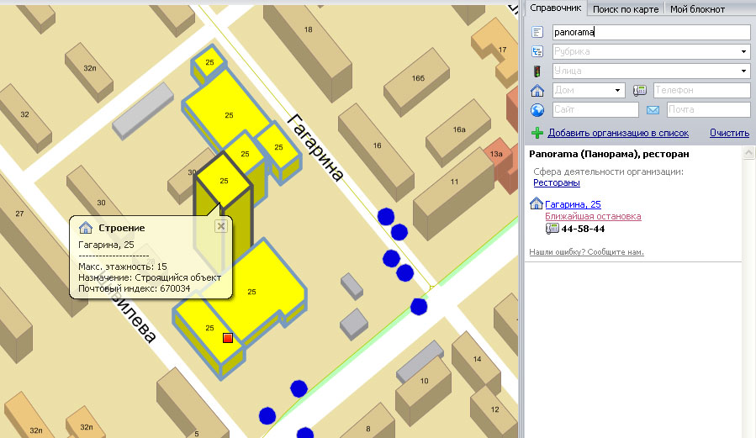Click the Ближайшая остановка link
Viewport: 756px width, 438px height.
tap(593, 216)
